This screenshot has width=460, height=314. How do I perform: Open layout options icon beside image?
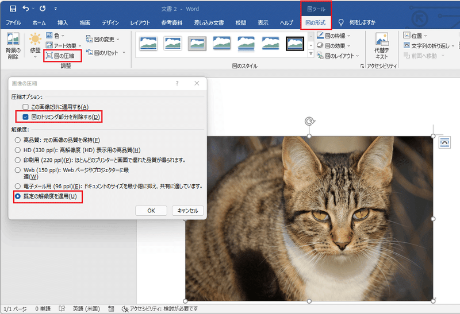click(444, 142)
